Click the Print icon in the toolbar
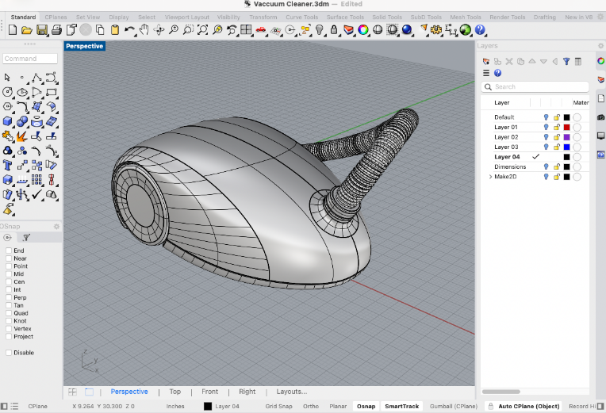Screen dimensions: 606x413 [56, 30]
